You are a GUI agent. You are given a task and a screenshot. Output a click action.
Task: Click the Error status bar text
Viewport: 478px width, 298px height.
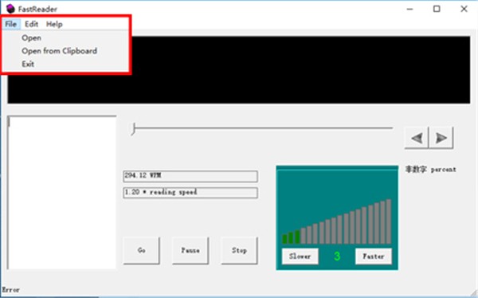(x=11, y=290)
